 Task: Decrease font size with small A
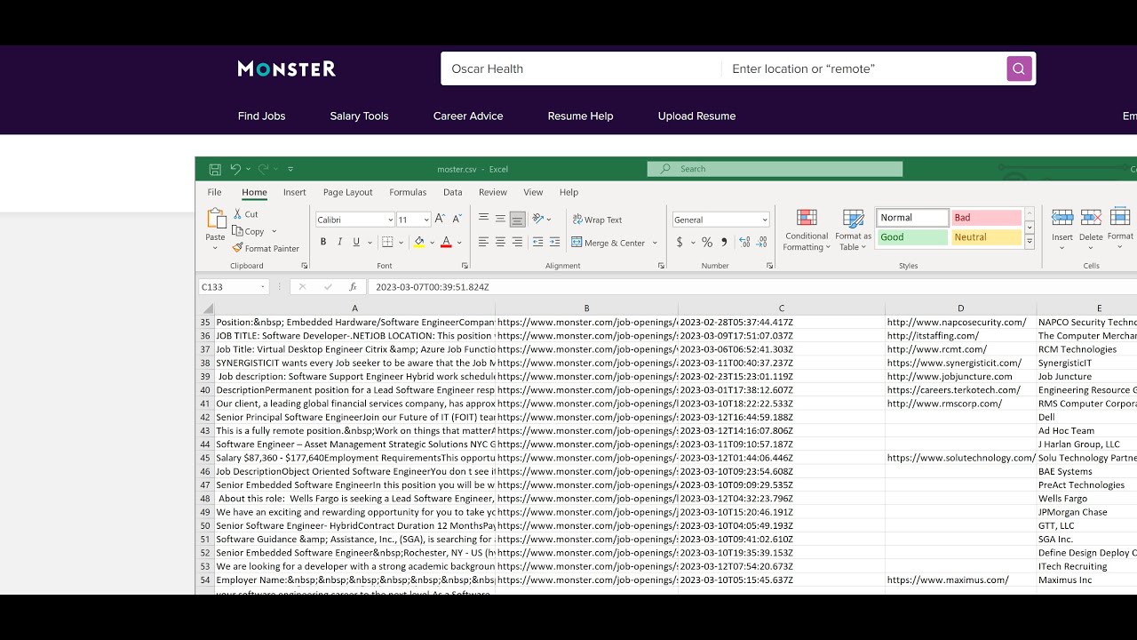[x=457, y=219]
